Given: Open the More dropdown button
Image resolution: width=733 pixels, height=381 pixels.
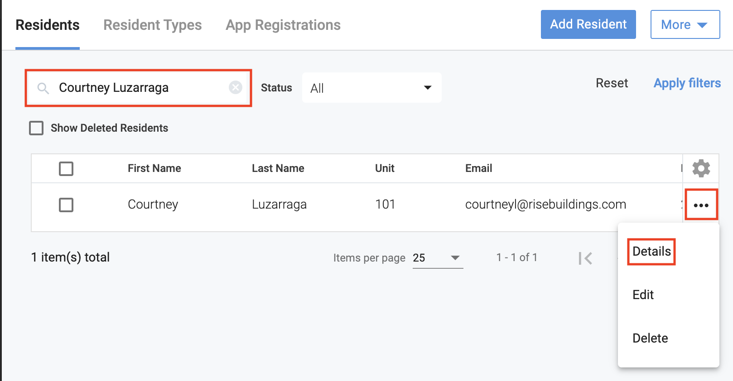Looking at the screenshot, I should point(685,24).
